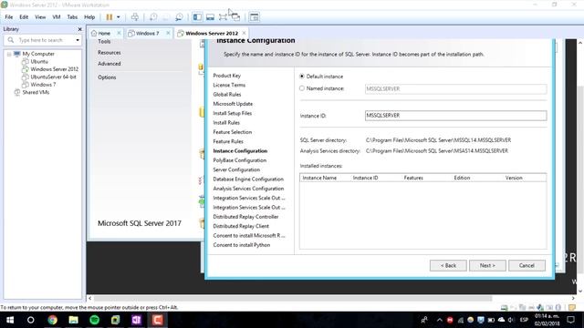Open Cortana search circle icon
Image resolution: width=584 pixels, height=328 pixels.
point(30,320)
